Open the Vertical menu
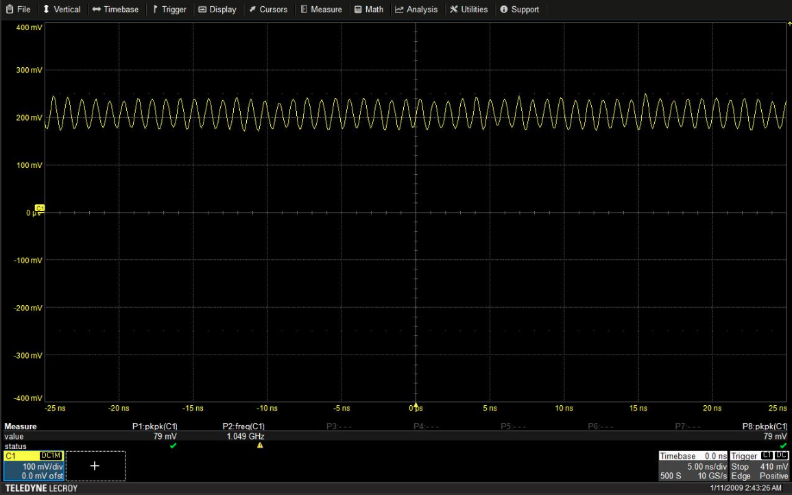The width and height of the screenshot is (792, 495). pos(62,9)
